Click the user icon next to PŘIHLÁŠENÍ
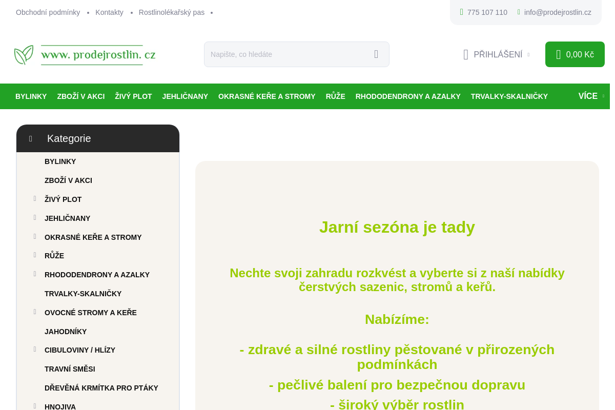615x410 pixels. point(465,54)
